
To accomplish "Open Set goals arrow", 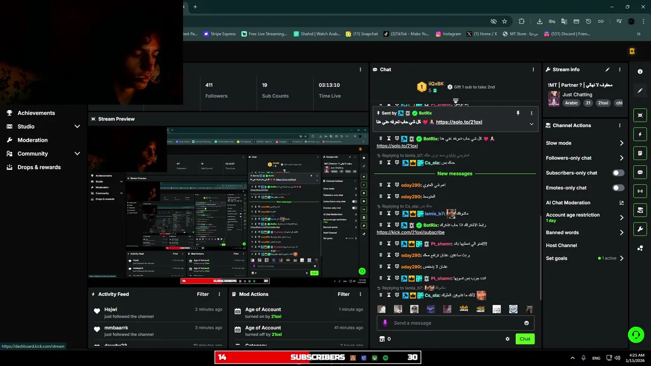I will pyautogui.click(x=622, y=258).
